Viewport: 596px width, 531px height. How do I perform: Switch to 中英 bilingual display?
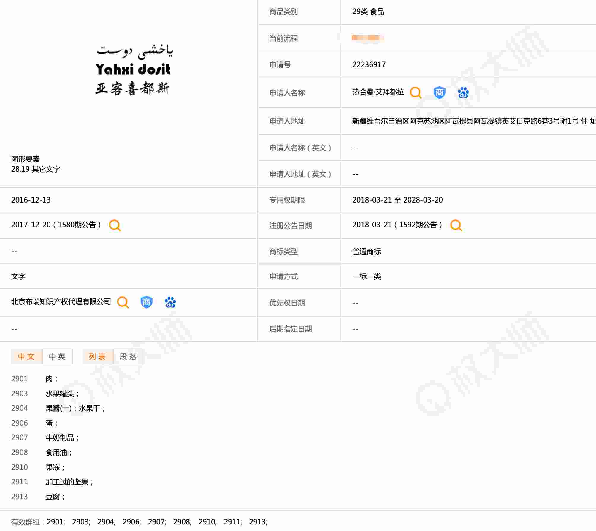tap(57, 356)
